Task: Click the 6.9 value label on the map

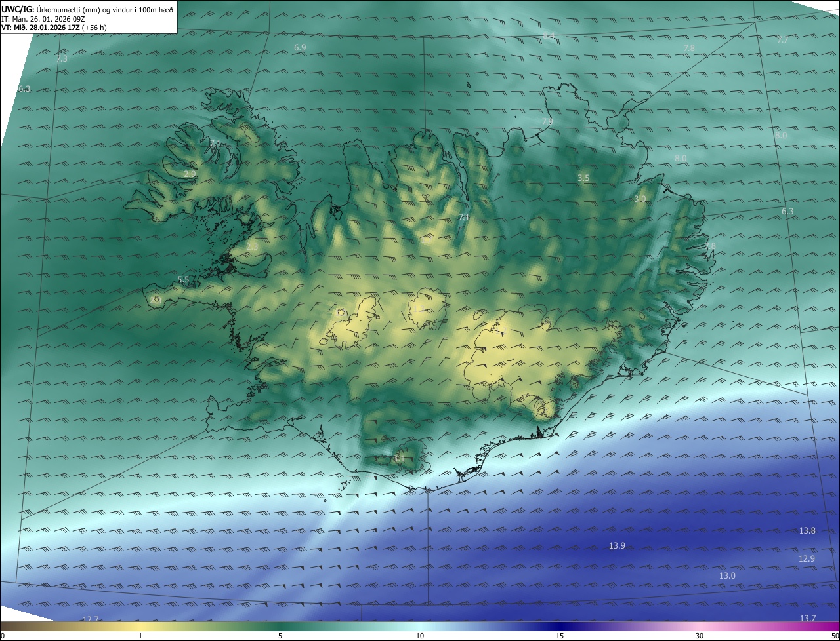Action: click(300, 48)
